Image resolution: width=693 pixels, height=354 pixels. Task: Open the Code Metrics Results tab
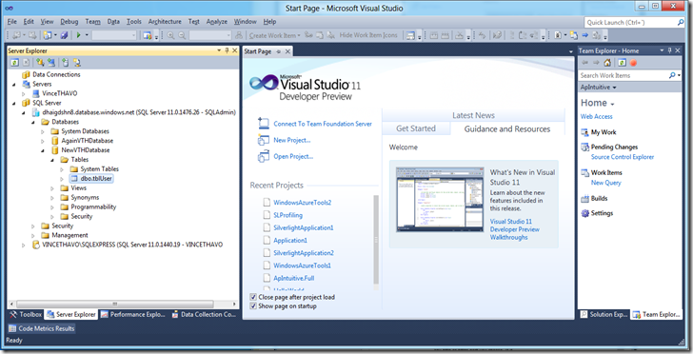click(42, 328)
